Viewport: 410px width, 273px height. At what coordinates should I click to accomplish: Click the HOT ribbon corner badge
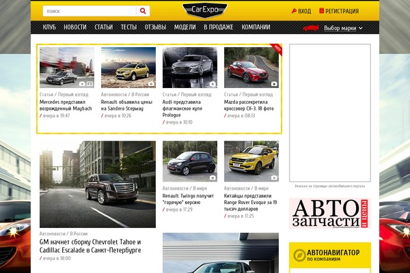click(277, 49)
